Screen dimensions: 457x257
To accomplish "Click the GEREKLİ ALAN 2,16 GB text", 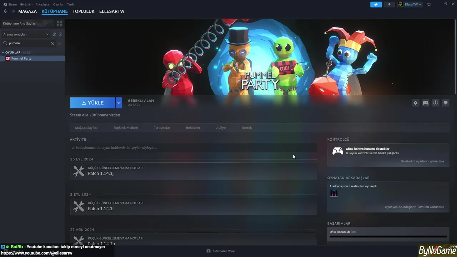I will [141, 103].
